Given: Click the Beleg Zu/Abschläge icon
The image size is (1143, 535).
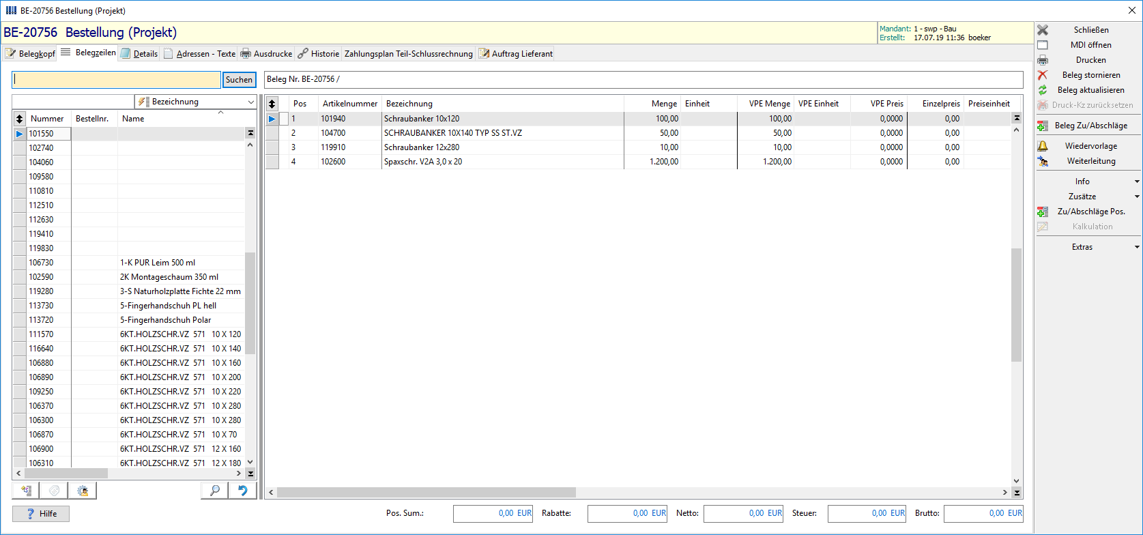Looking at the screenshot, I should click(1043, 126).
